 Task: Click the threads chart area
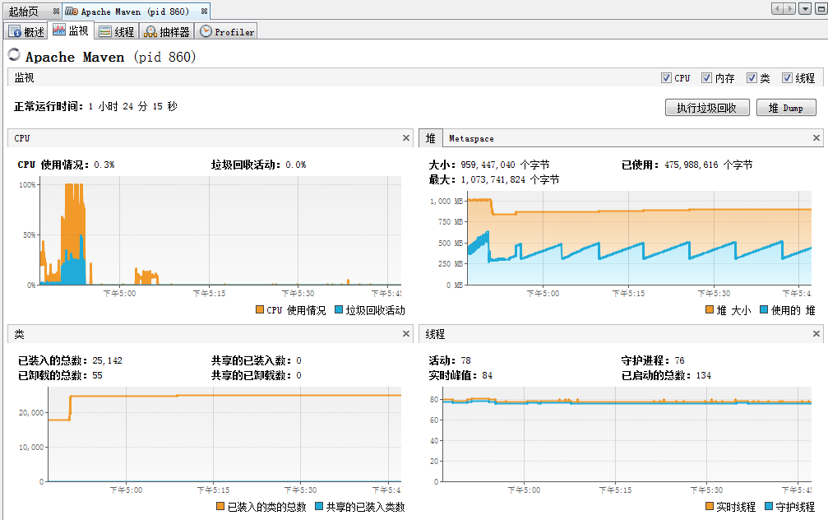point(627,434)
